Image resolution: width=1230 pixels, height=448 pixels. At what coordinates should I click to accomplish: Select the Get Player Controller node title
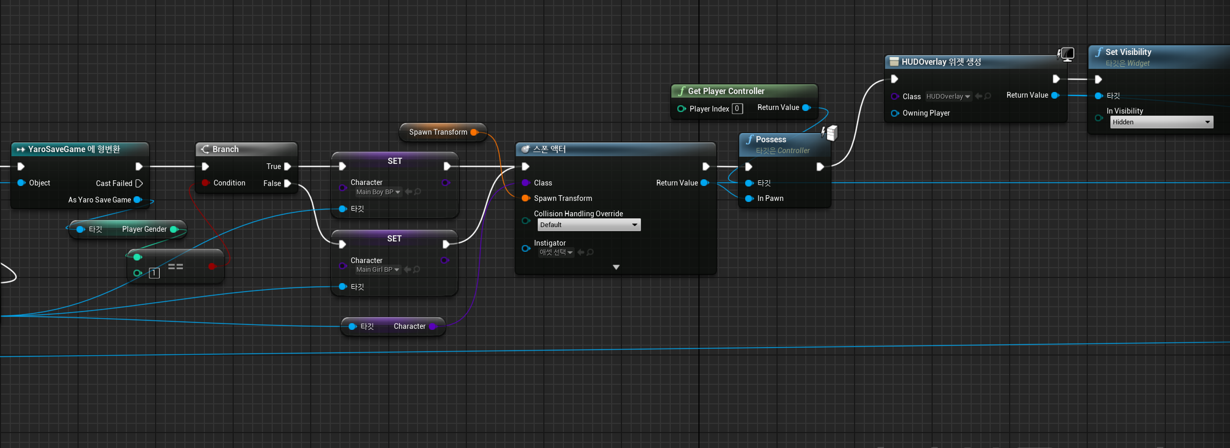point(726,91)
